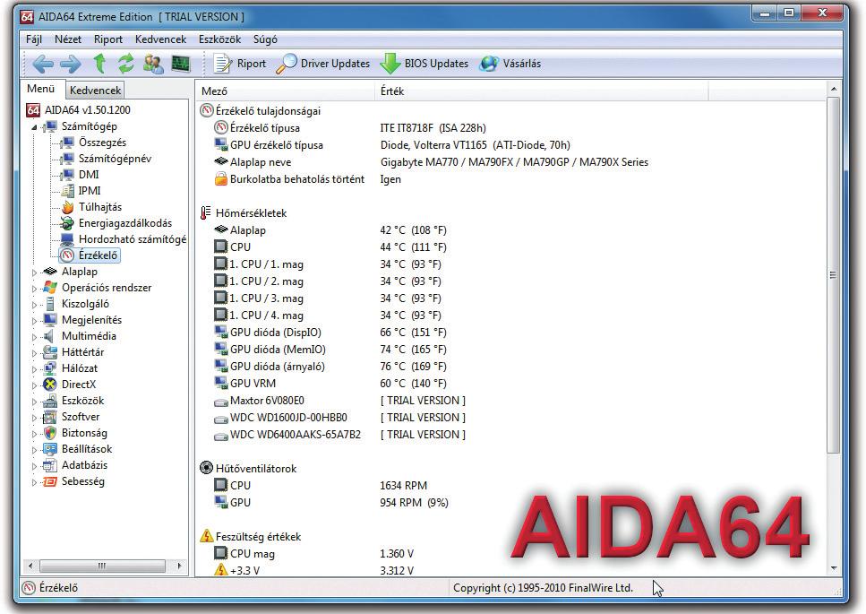Expand the Háttértár tree node

(34, 352)
